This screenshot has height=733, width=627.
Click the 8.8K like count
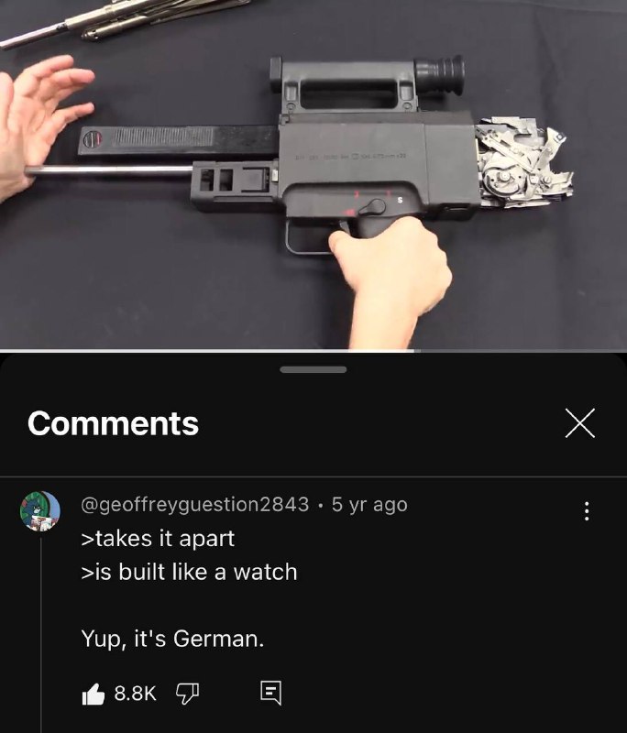pyautogui.click(x=135, y=694)
